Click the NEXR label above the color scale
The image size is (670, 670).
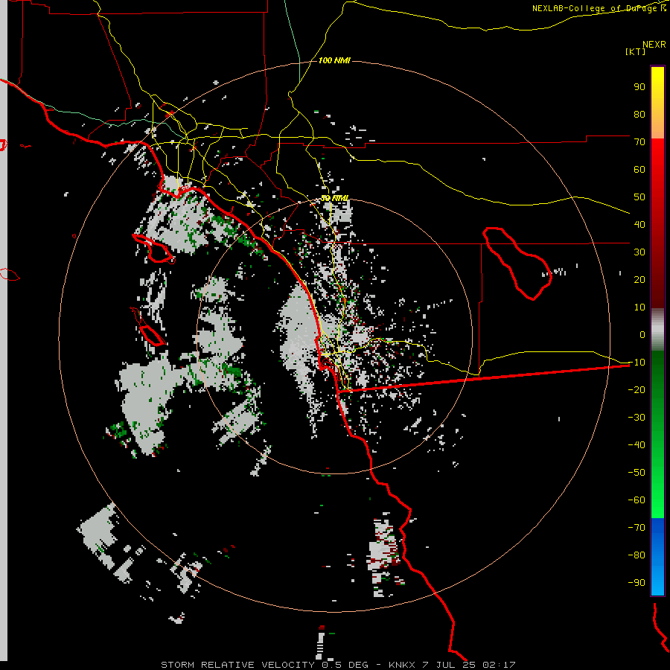point(654,44)
